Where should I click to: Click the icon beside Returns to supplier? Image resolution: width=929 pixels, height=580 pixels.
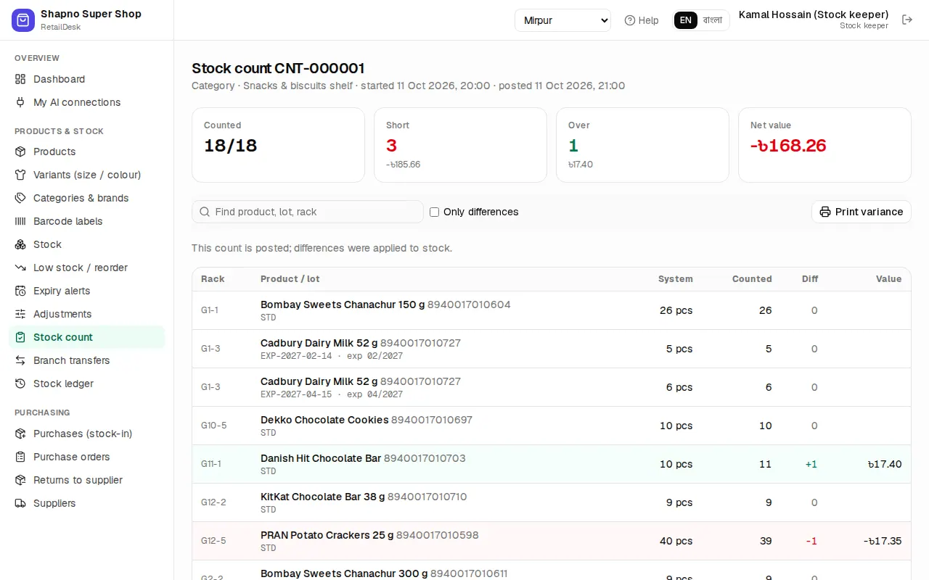[x=20, y=480]
